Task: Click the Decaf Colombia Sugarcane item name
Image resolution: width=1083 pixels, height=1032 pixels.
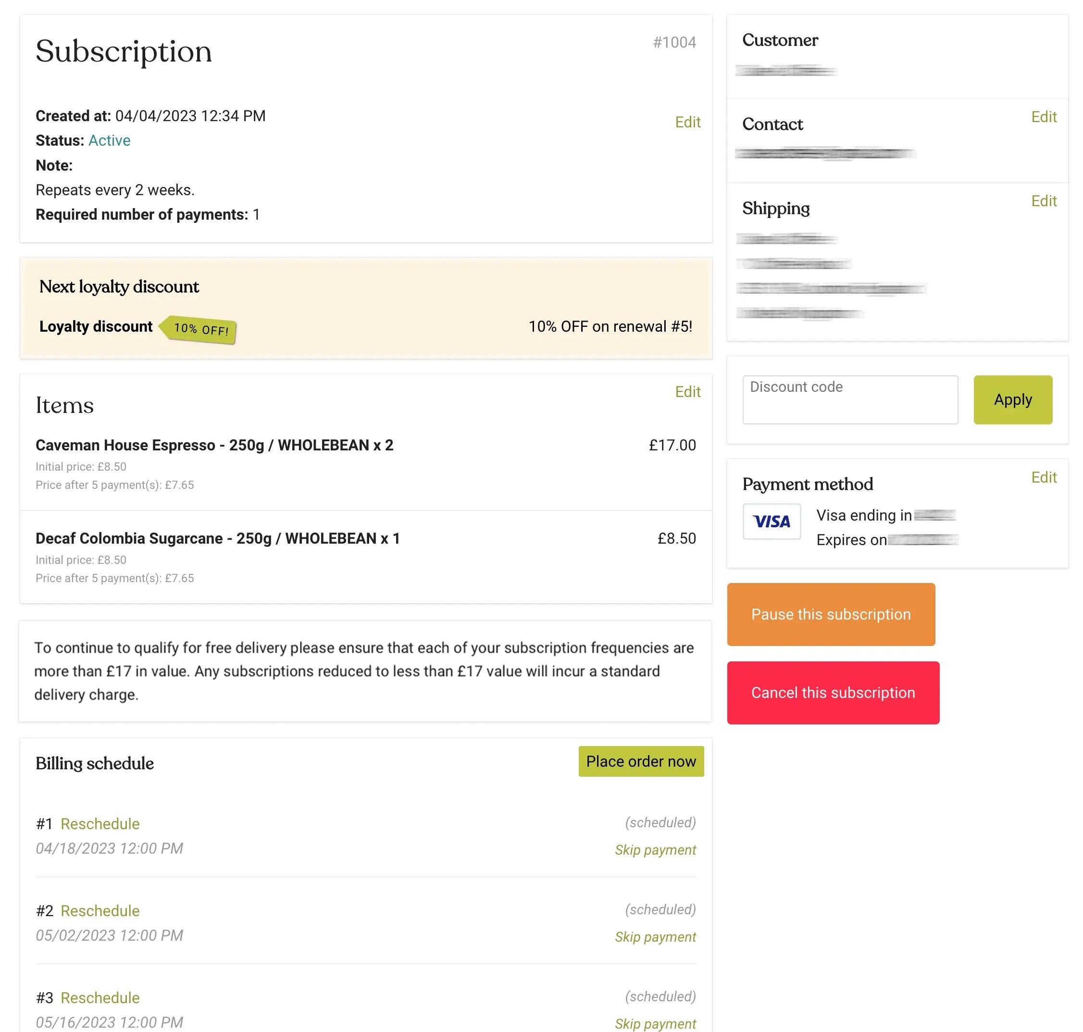Action: click(x=217, y=538)
